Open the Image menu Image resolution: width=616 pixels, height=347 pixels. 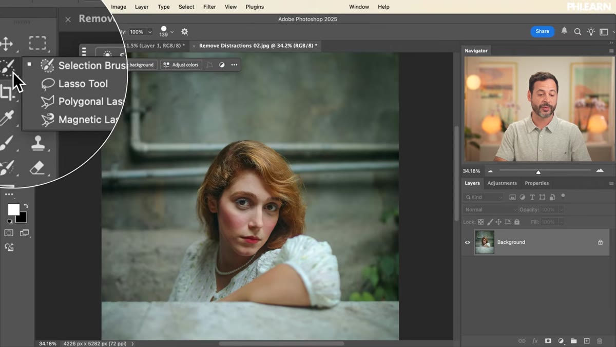[119, 7]
